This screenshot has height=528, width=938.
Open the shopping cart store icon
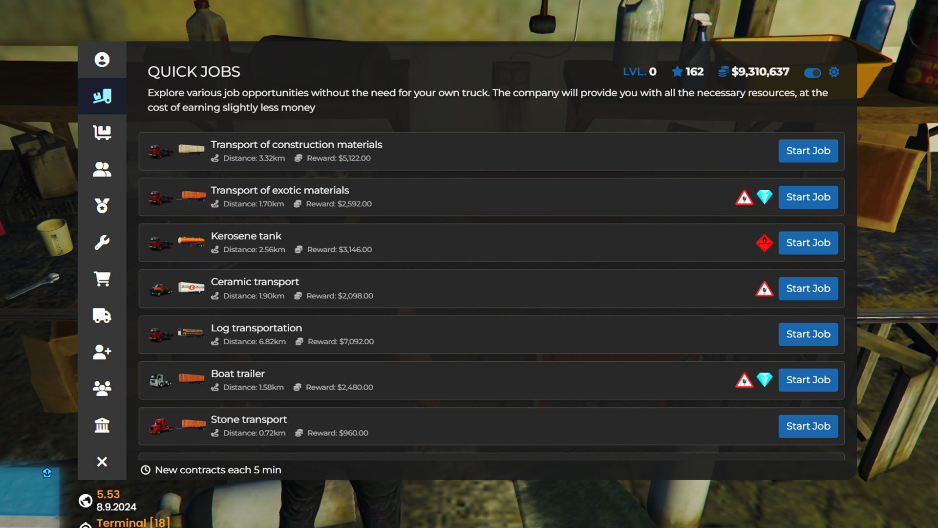102,279
